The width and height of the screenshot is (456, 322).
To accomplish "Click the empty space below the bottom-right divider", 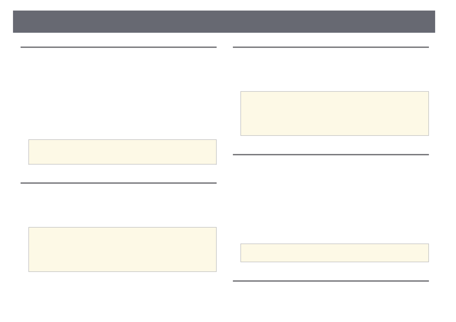I will 331,300.
